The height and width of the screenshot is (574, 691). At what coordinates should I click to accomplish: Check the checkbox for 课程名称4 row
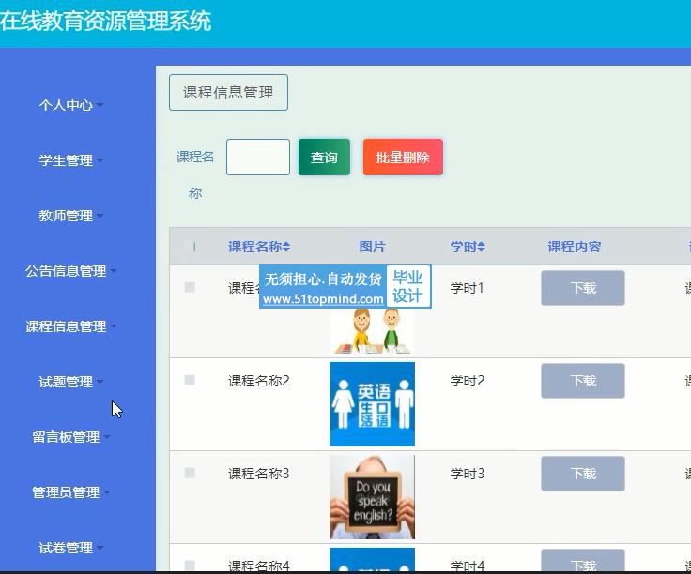pos(190,566)
